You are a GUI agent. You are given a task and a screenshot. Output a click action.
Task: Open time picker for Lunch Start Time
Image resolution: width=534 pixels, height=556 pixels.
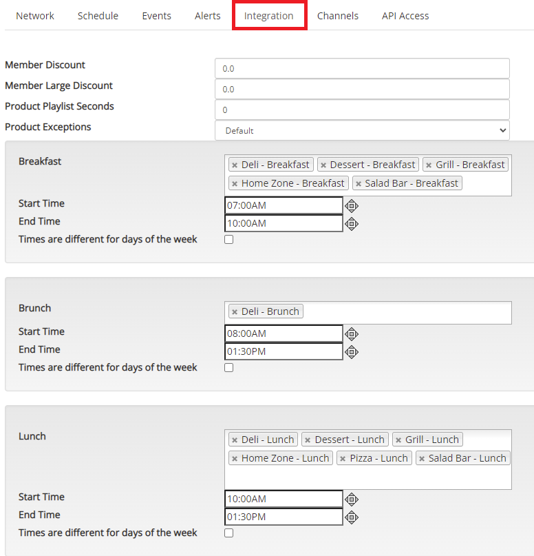click(351, 500)
